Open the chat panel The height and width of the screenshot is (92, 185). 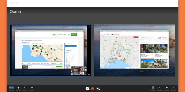click(x=25, y=88)
